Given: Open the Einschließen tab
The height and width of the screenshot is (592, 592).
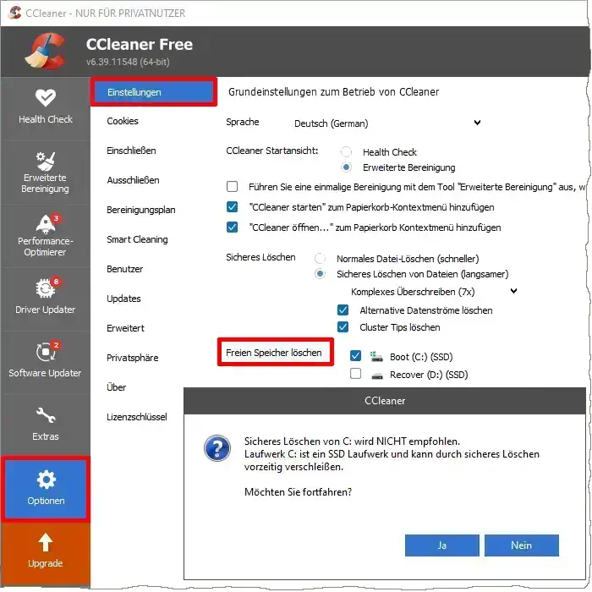Looking at the screenshot, I should point(131,151).
